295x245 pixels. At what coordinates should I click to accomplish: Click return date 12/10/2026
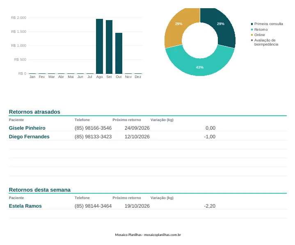(137, 137)
